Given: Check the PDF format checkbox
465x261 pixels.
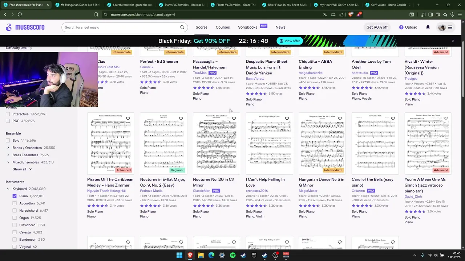Looking at the screenshot, I should tap(8, 121).
